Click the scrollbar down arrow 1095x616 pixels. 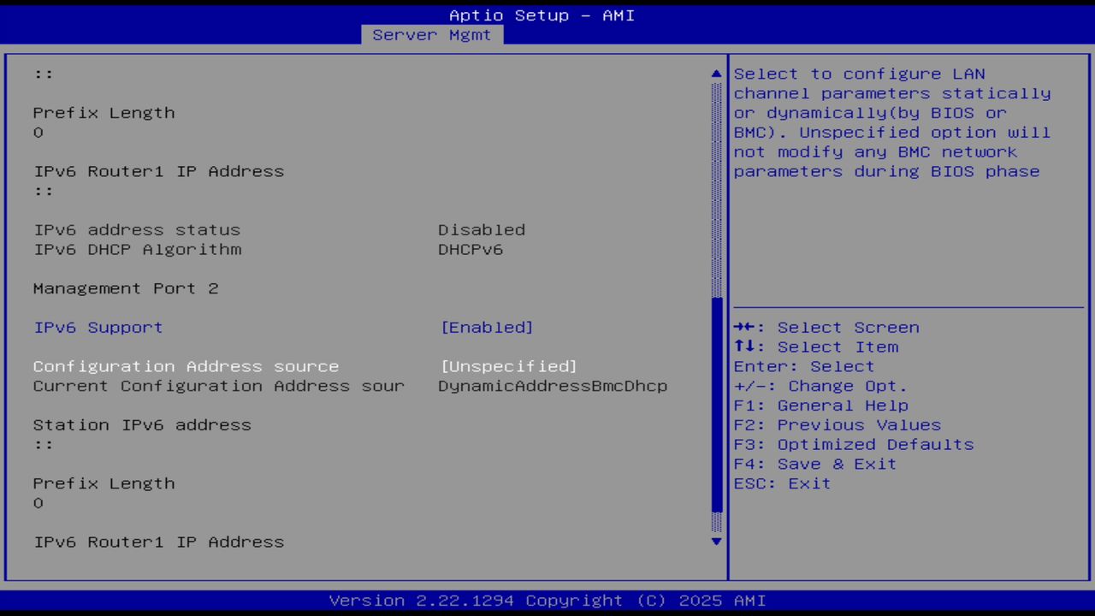pyautogui.click(x=715, y=542)
